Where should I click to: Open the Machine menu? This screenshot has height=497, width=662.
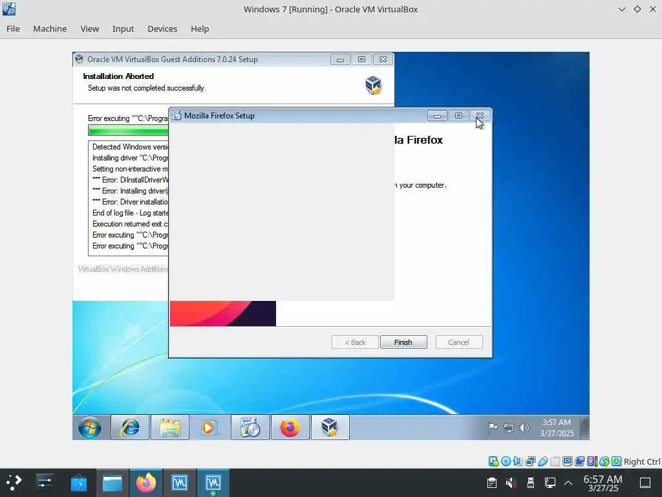coord(50,28)
